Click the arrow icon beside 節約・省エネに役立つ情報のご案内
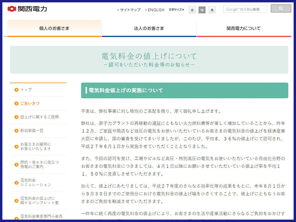This screenshot has height=222, width=296. click(17, 164)
